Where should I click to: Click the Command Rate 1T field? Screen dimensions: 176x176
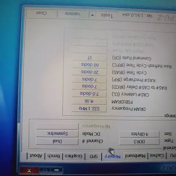(89, 58)
